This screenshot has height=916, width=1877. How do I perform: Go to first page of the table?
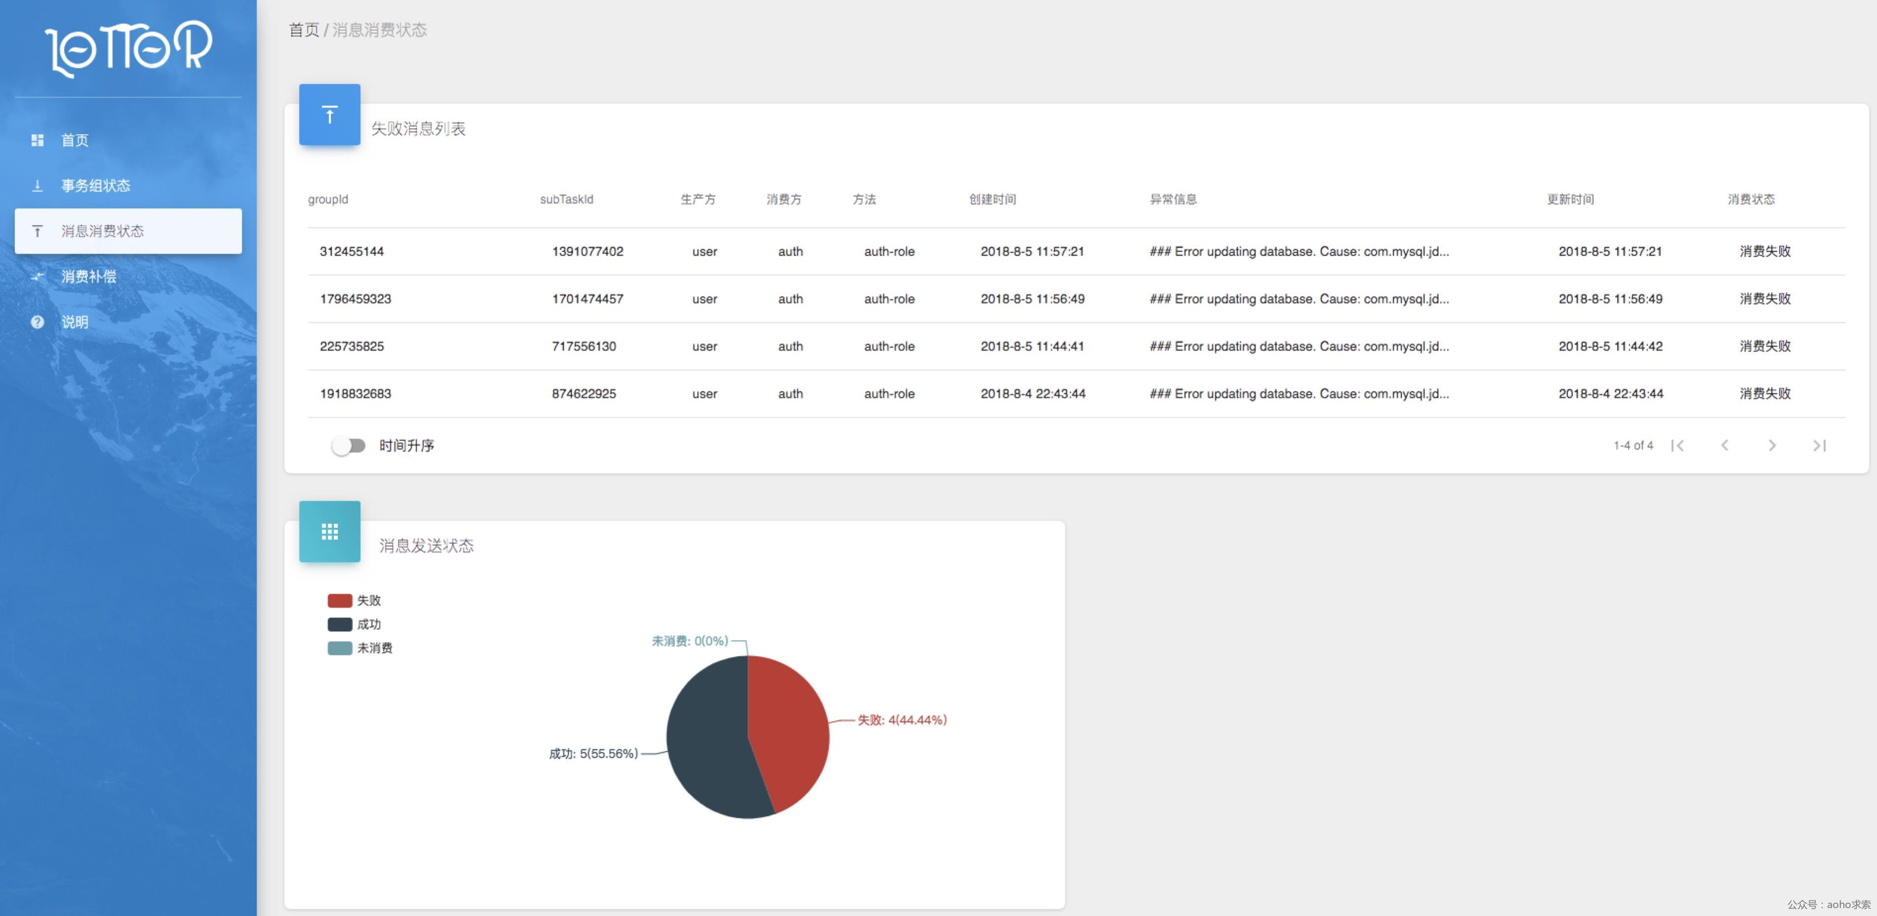click(x=1677, y=445)
